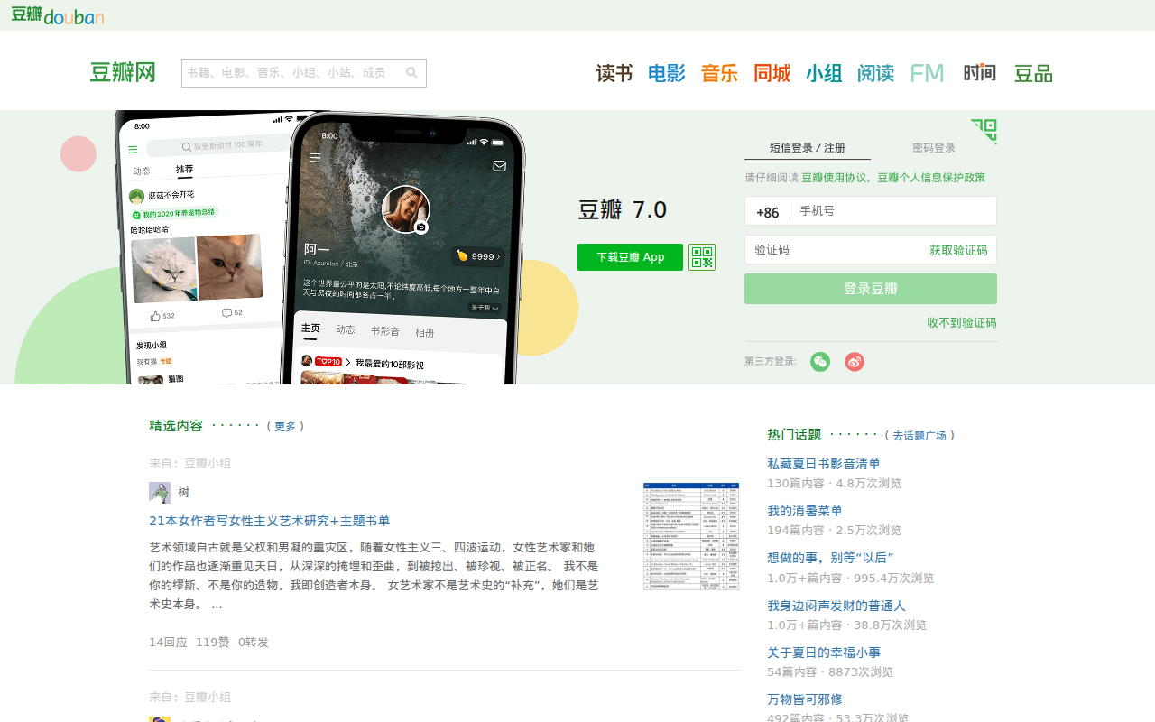This screenshot has width=1155, height=722.
Task: Open 去话题广场 link
Action: (919, 436)
